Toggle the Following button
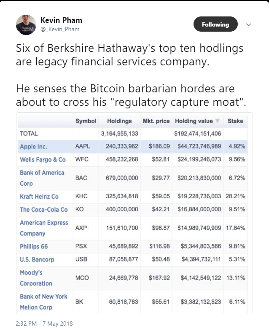Screen dimensions: 269x329 pos(215,24)
